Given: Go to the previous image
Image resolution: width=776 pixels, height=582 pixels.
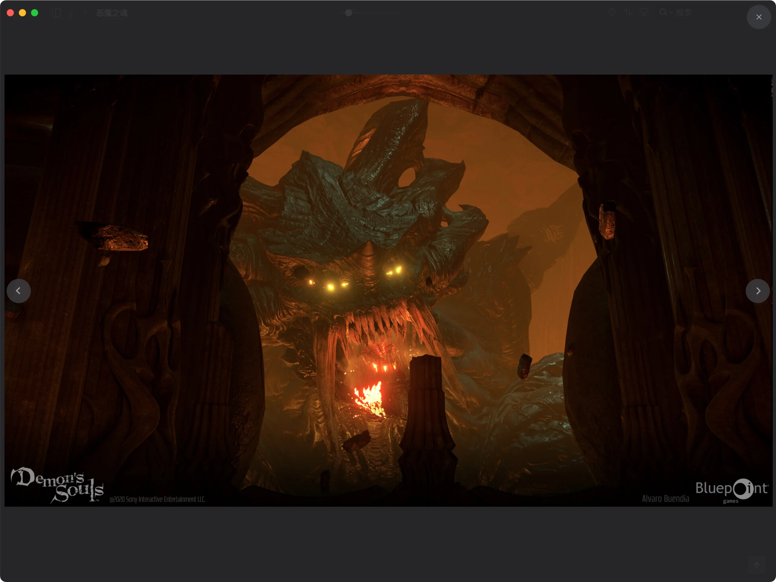Looking at the screenshot, I should [18, 291].
